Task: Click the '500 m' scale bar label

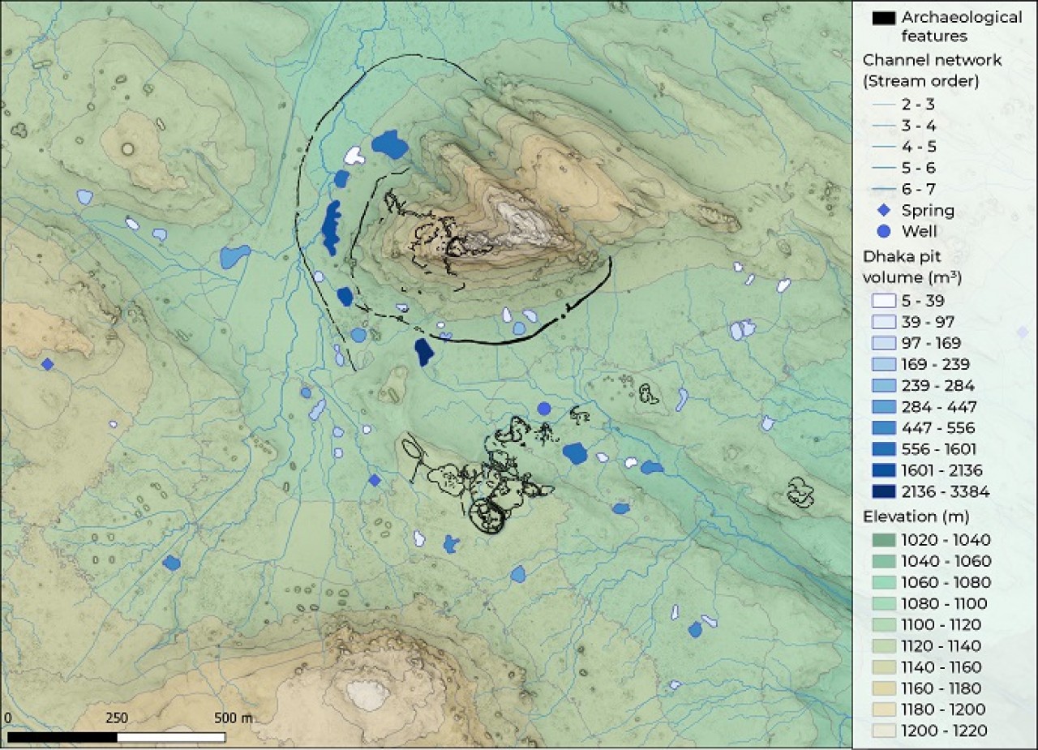Action: click(235, 718)
